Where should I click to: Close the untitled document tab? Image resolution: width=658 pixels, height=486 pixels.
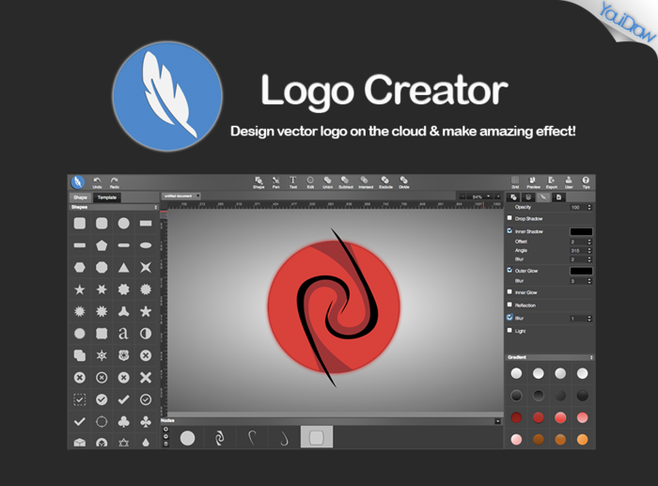[198, 196]
